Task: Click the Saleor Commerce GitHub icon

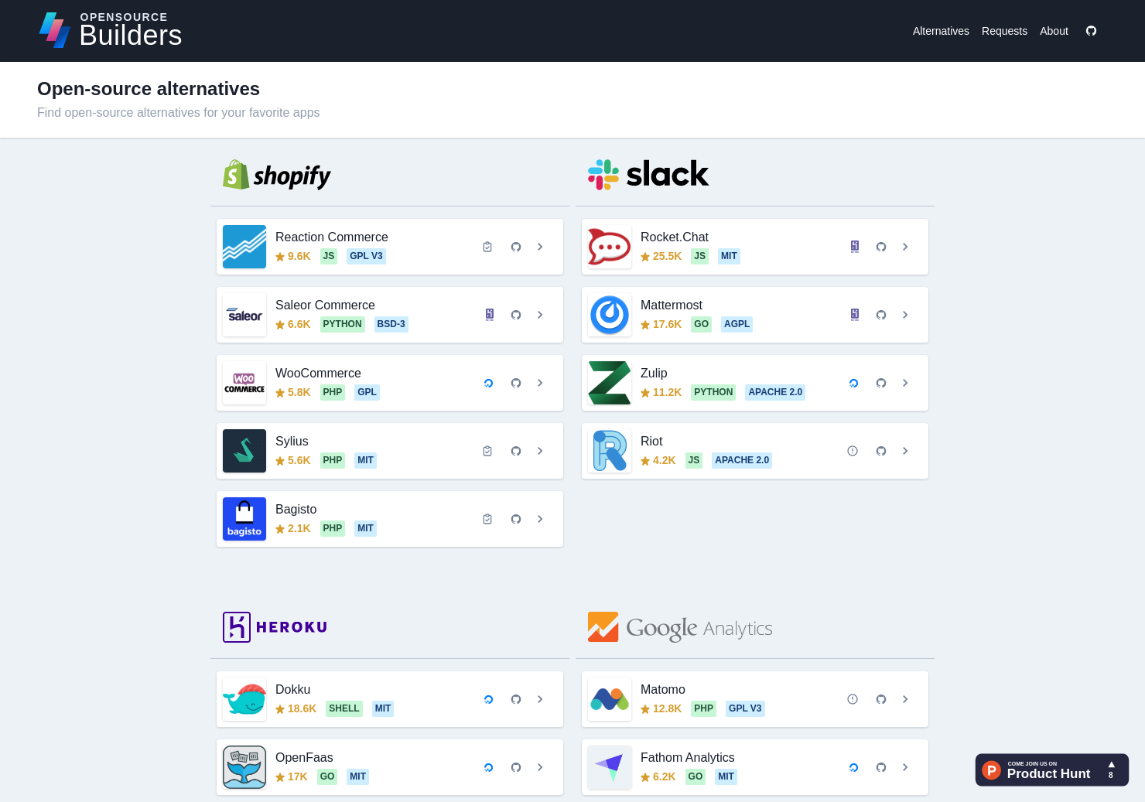Action: pyautogui.click(x=516, y=315)
